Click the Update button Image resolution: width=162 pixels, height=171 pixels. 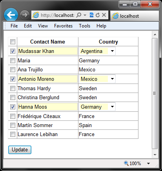(20, 150)
